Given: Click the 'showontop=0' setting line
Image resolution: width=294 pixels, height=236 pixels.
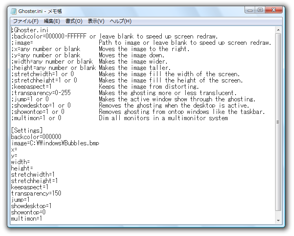Looking at the screenshot, I should pos(28,212).
